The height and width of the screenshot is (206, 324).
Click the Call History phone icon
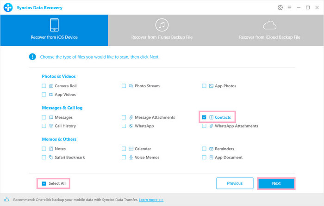51,126
